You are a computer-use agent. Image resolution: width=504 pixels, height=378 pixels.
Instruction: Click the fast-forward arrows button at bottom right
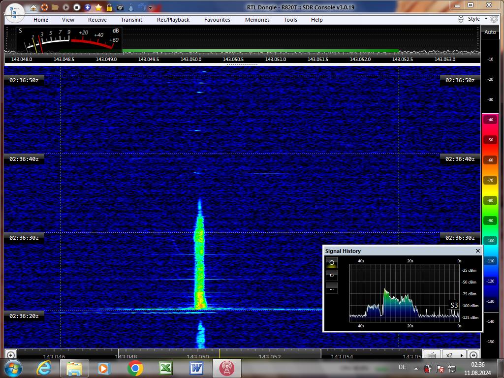point(473,355)
